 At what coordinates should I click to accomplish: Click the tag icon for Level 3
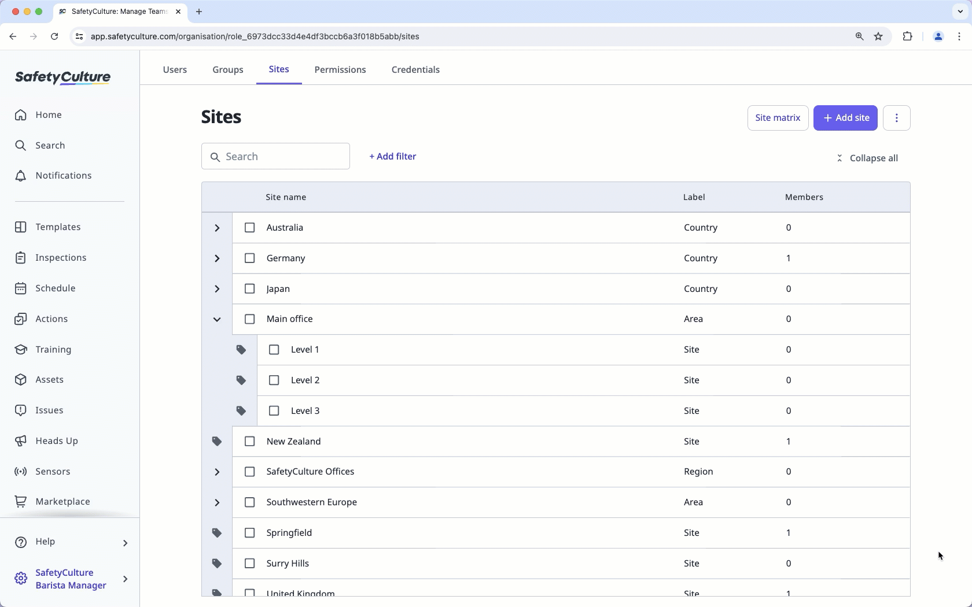(x=241, y=411)
